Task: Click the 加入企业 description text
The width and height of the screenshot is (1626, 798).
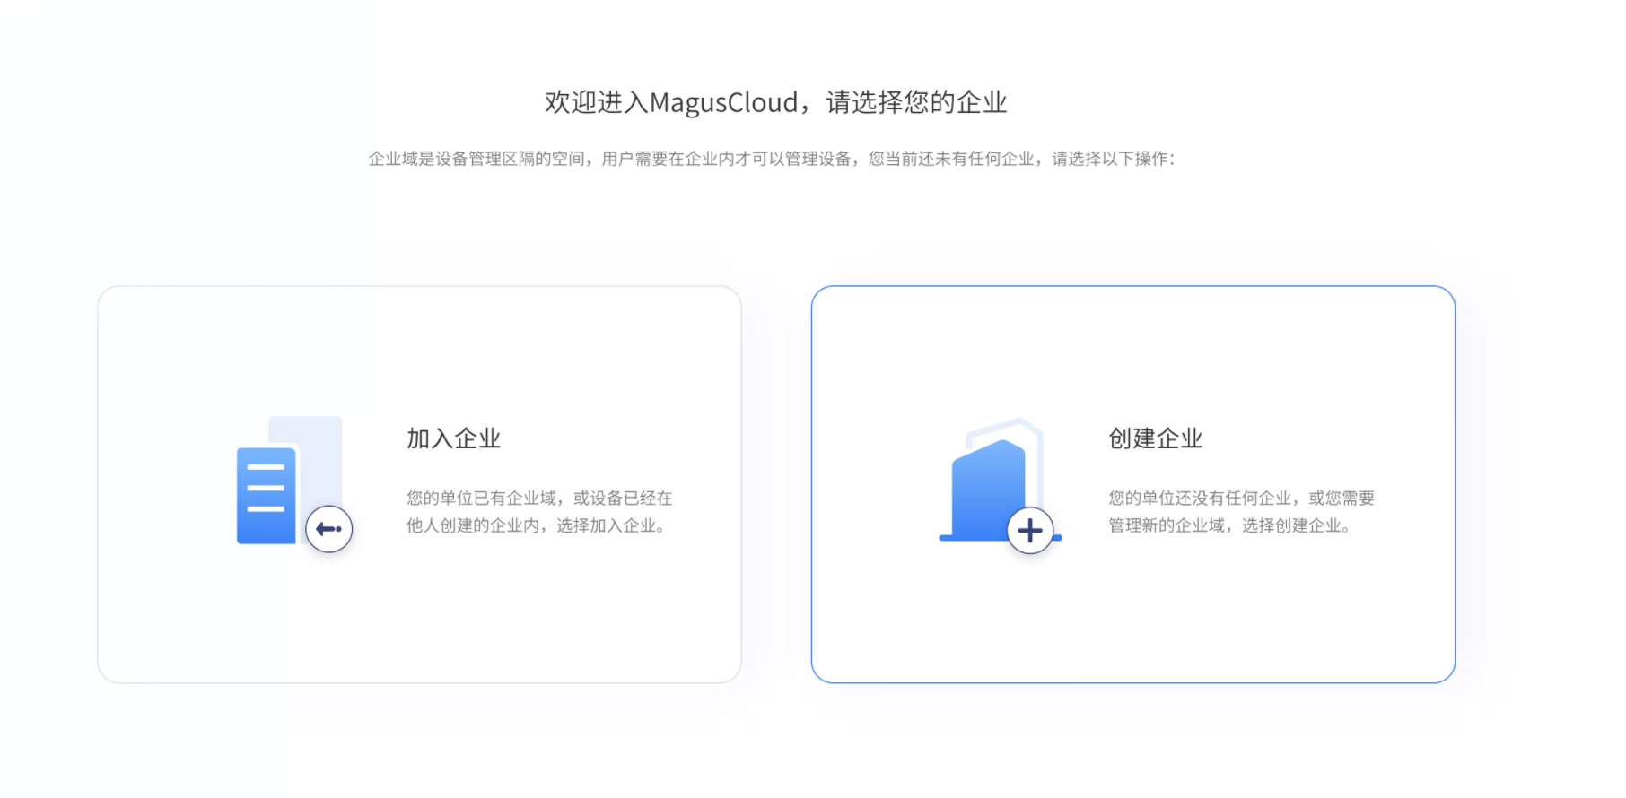Action: (539, 512)
